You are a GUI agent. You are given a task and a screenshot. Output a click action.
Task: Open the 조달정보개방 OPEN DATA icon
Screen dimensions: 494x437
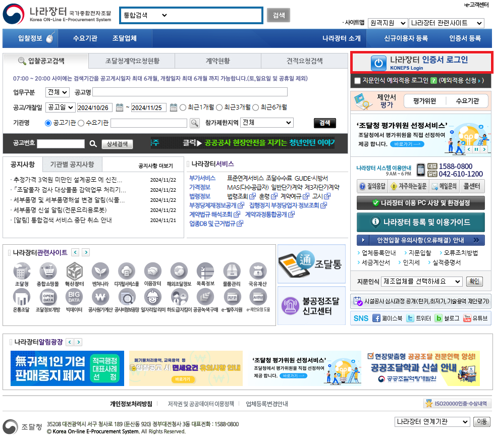click(x=48, y=297)
